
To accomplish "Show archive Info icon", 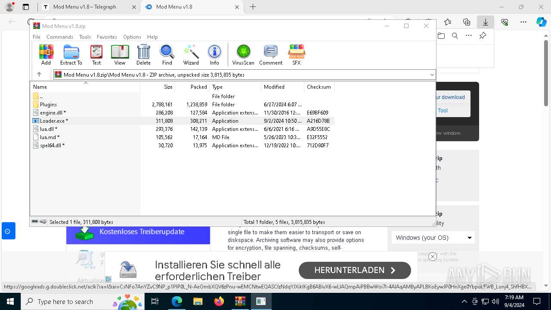I will coord(214,55).
